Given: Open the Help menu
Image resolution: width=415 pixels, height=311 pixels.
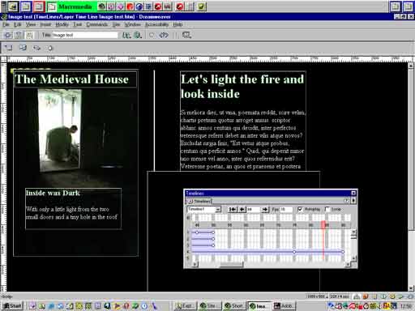Looking at the screenshot, I should pos(178,24).
